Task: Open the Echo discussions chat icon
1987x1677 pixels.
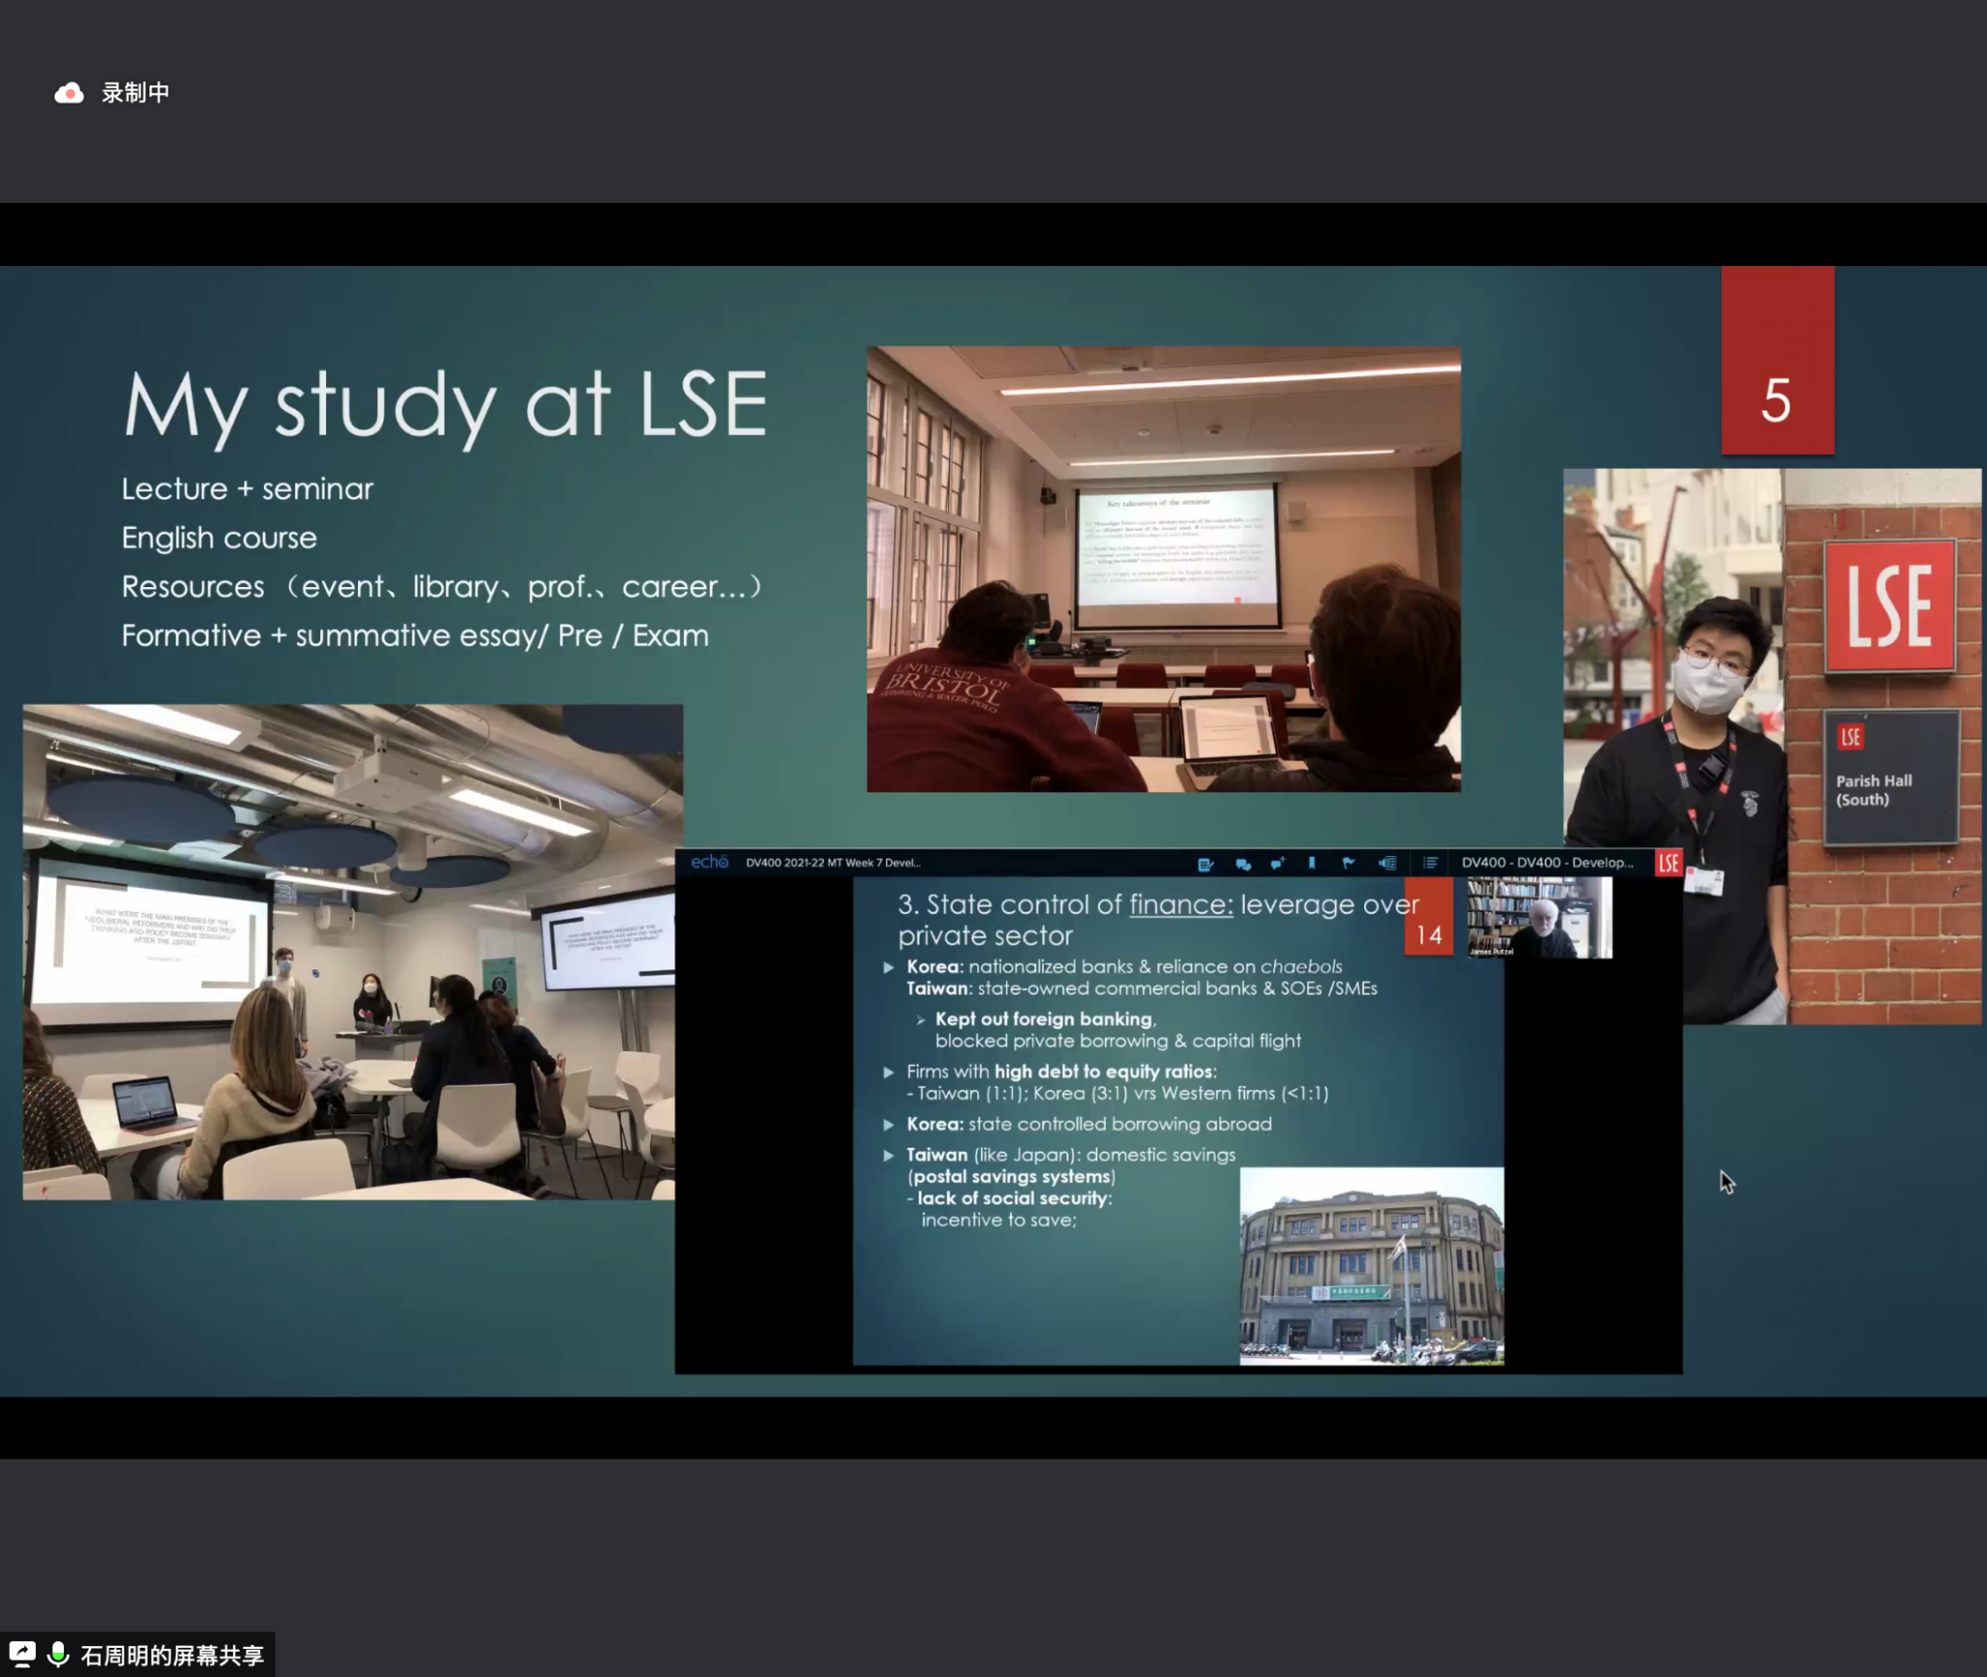Action: (x=1243, y=863)
